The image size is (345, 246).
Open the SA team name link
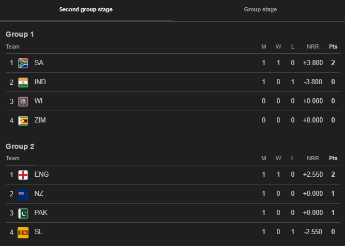[x=39, y=63]
